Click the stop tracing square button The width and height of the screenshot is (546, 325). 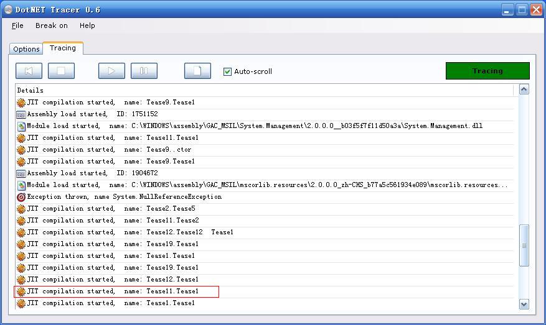61,71
